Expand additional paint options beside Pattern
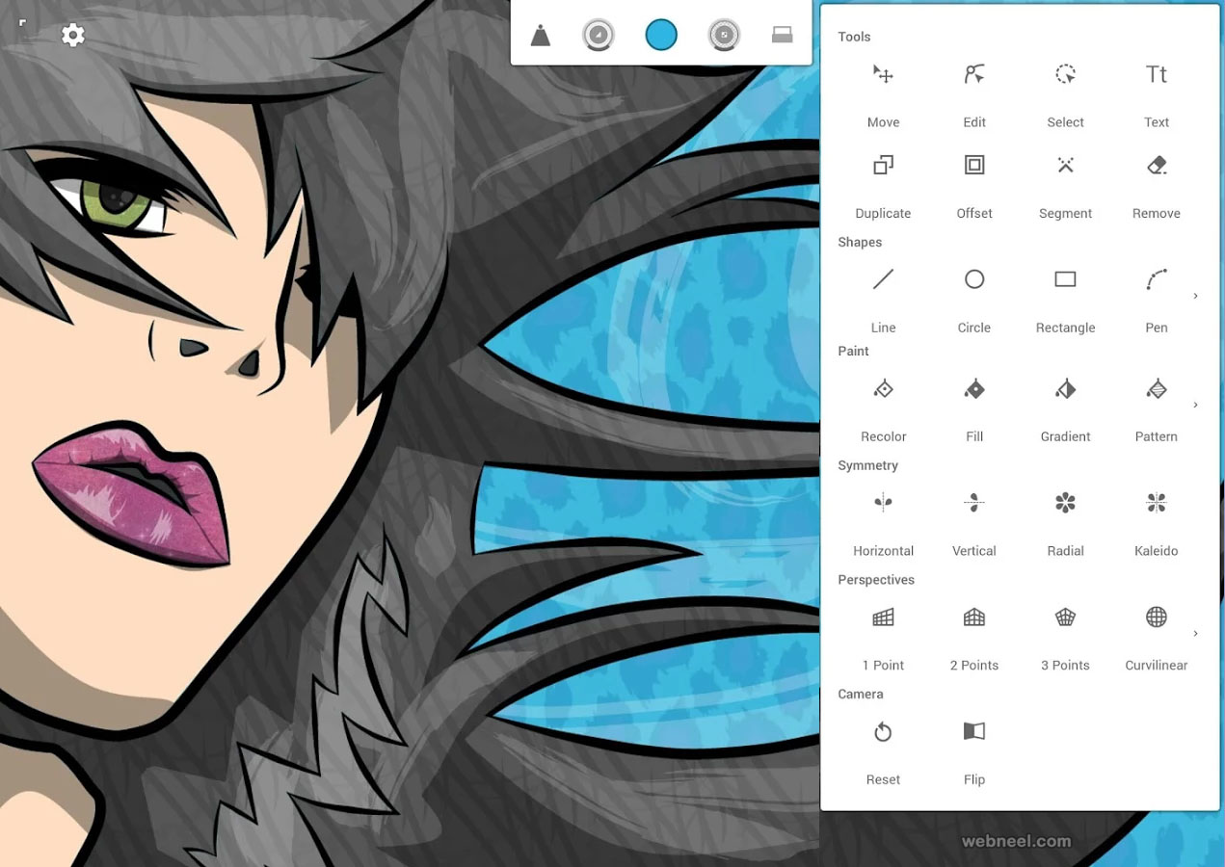This screenshot has width=1225, height=867. point(1195,405)
